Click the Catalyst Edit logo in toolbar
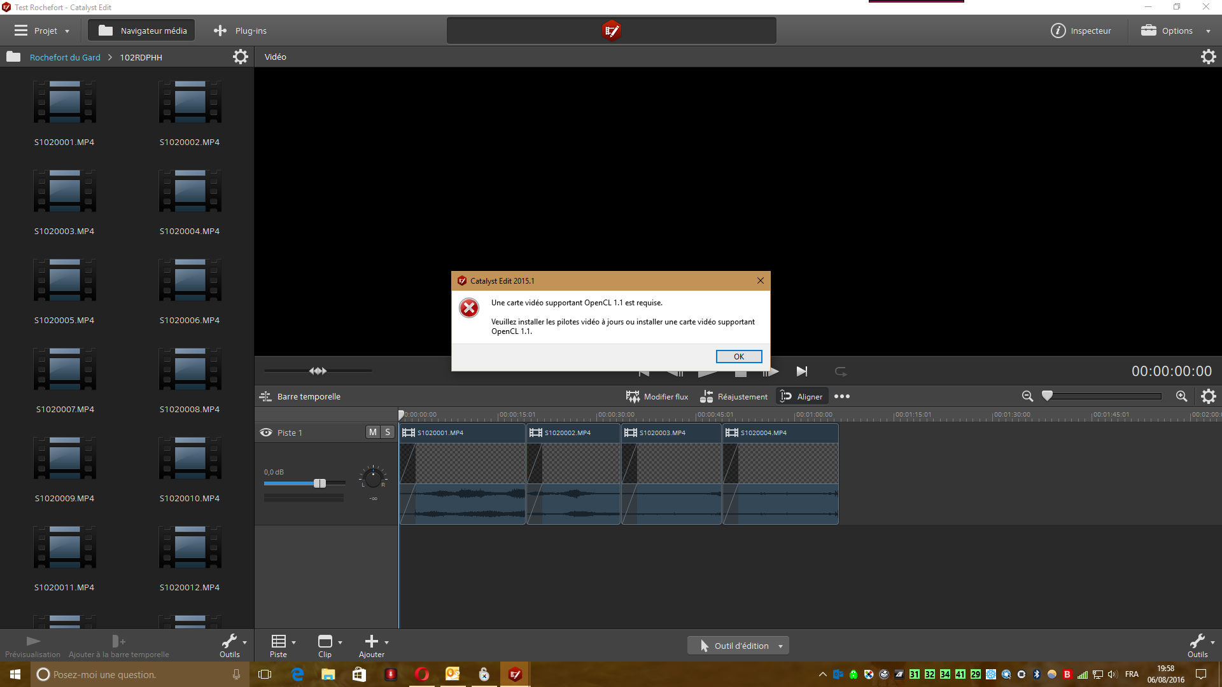The width and height of the screenshot is (1222, 687). pyautogui.click(x=611, y=31)
